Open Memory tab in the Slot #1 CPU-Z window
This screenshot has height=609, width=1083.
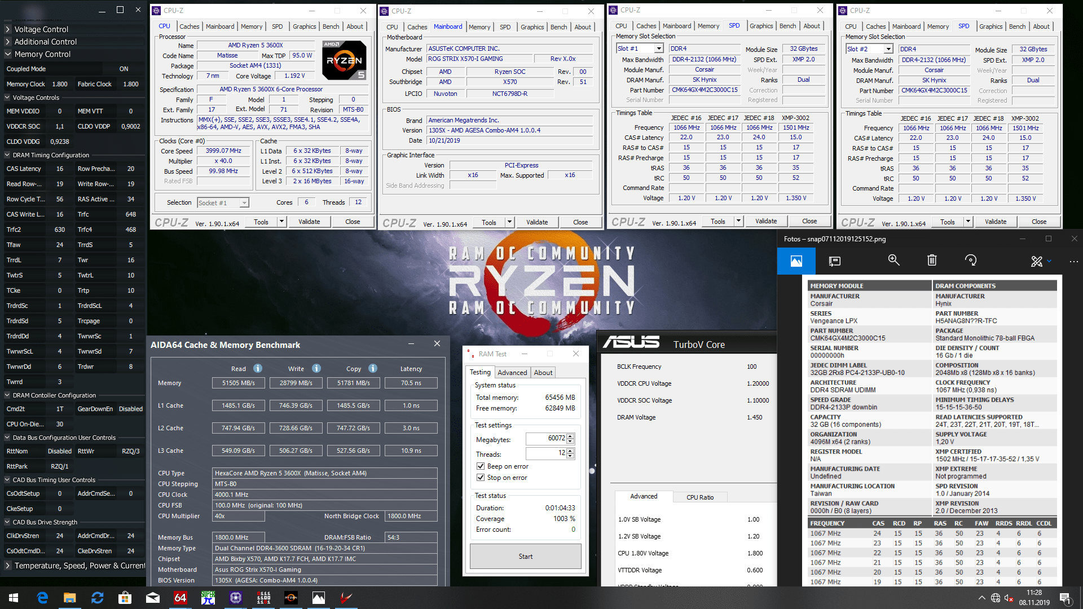(708, 26)
